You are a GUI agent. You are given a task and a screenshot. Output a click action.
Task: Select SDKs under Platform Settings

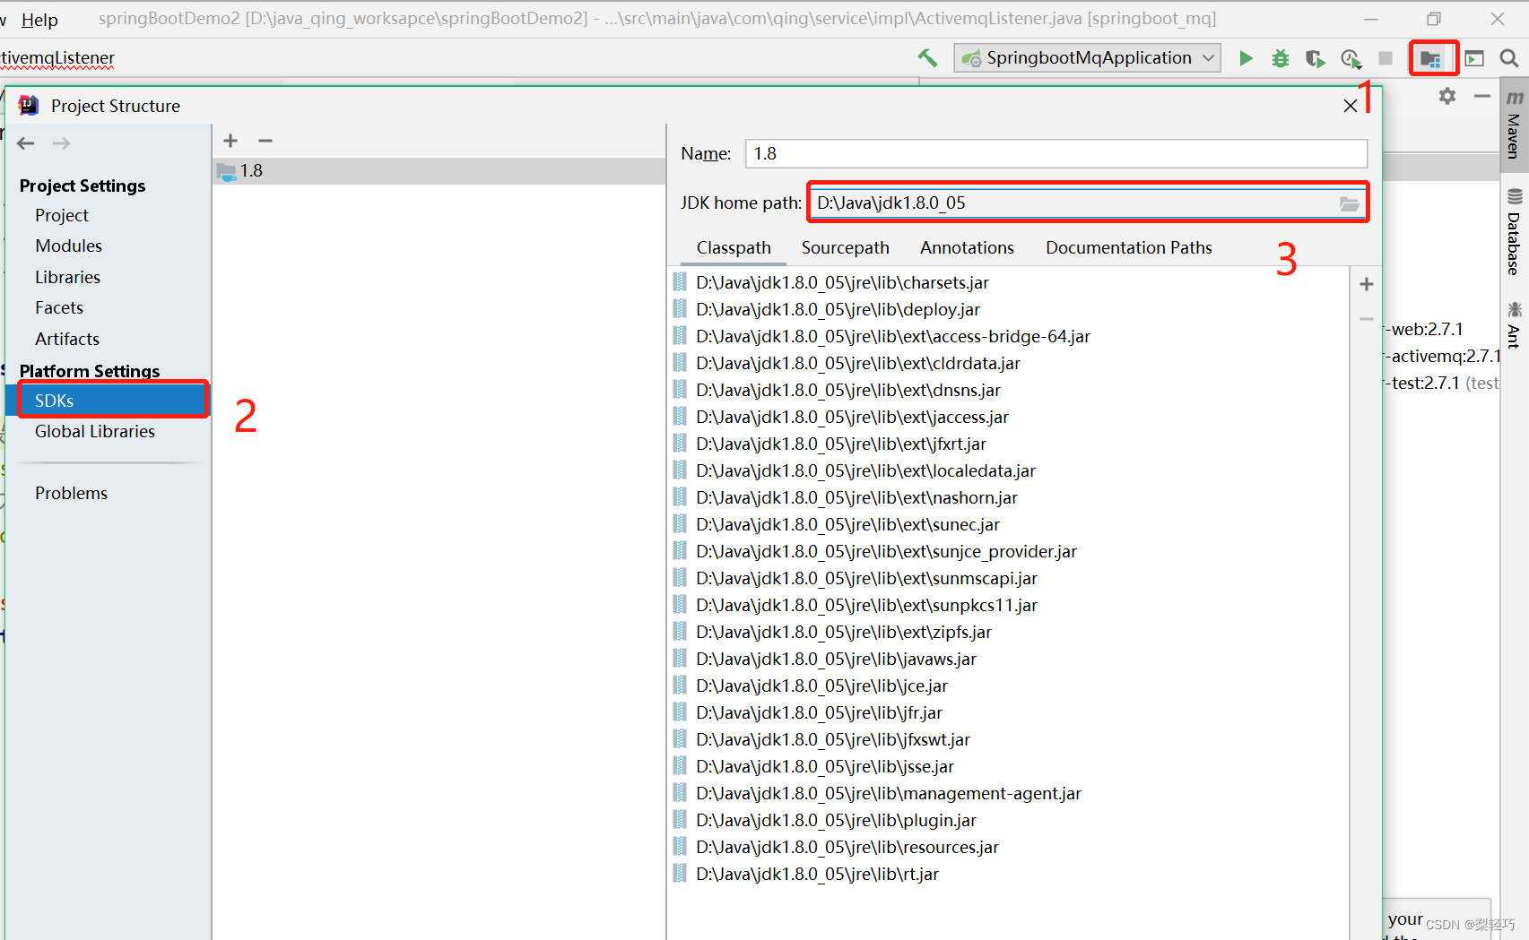[54, 401]
